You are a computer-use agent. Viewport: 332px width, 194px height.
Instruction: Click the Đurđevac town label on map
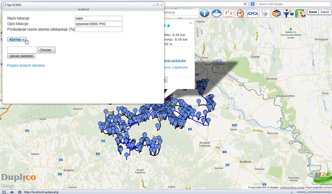pos(246,162)
